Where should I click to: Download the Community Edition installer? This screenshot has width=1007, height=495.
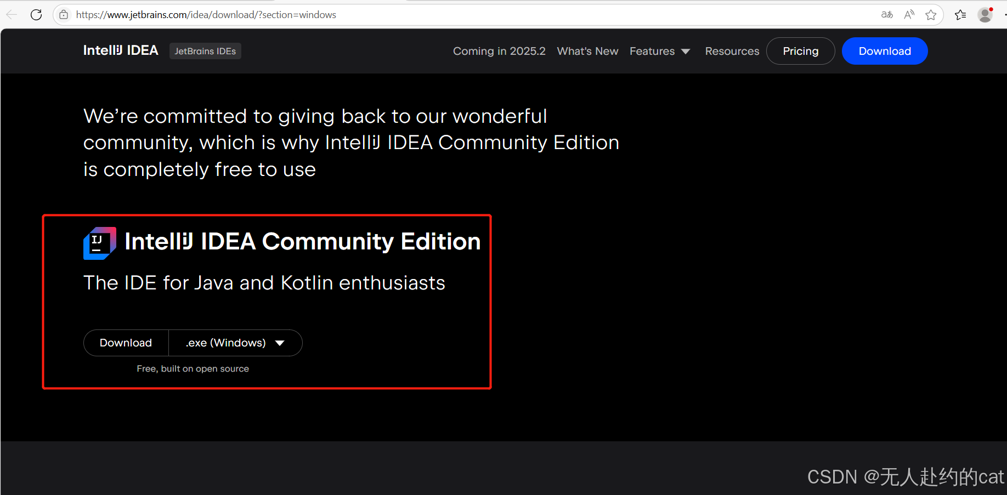point(126,343)
